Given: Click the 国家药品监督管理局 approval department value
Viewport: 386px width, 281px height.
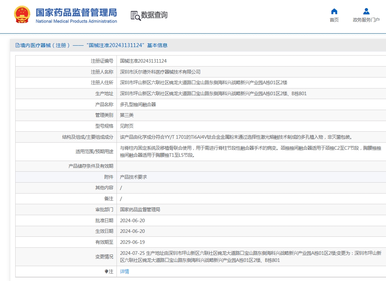Looking at the screenshot, I should point(140,210).
